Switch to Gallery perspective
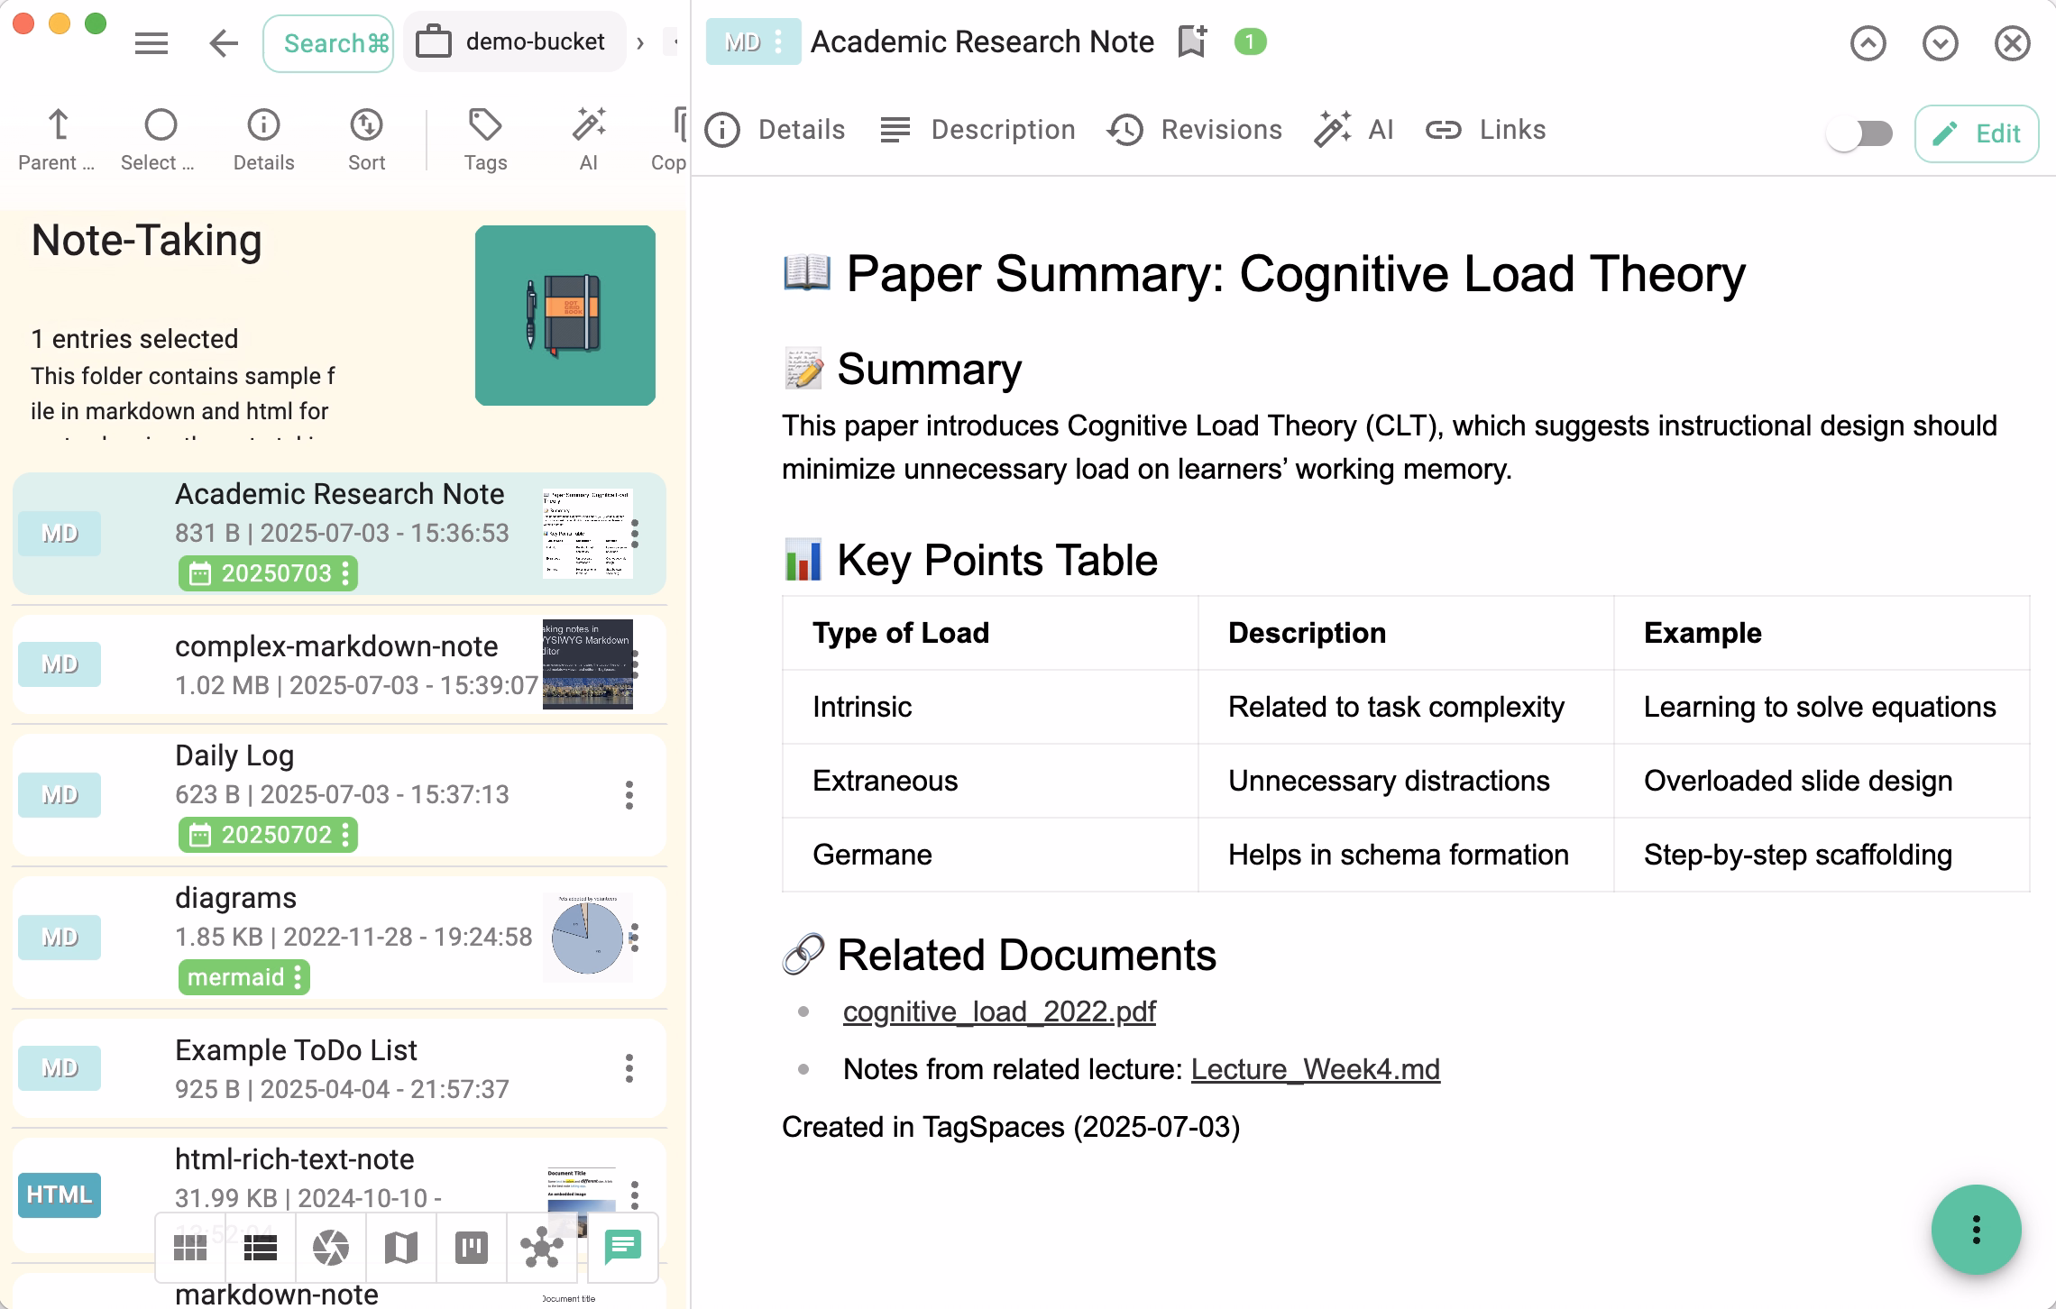Viewport: 2056px width, 1309px height. (x=330, y=1248)
